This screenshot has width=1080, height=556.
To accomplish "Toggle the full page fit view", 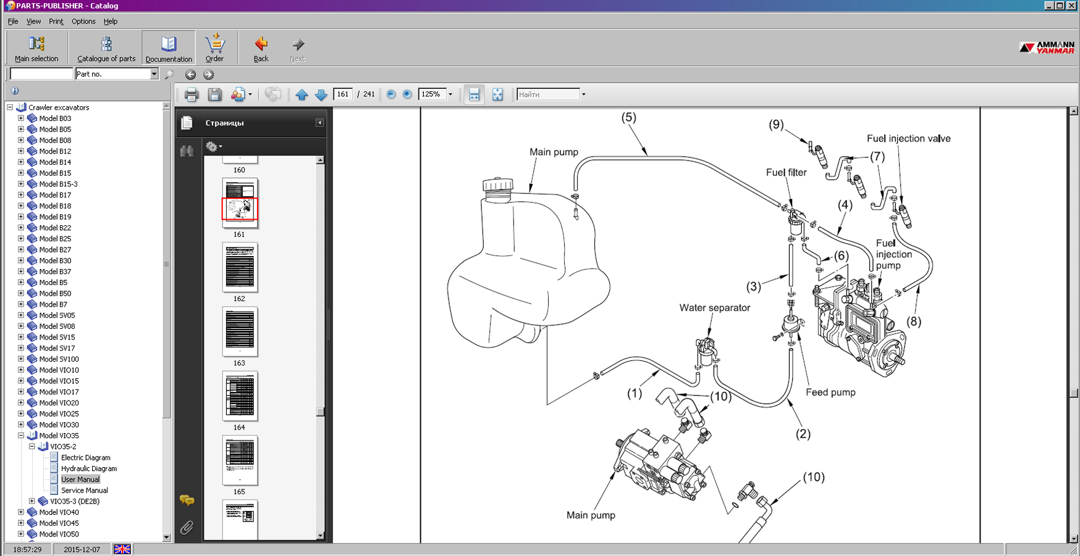I will click(x=497, y=94).
